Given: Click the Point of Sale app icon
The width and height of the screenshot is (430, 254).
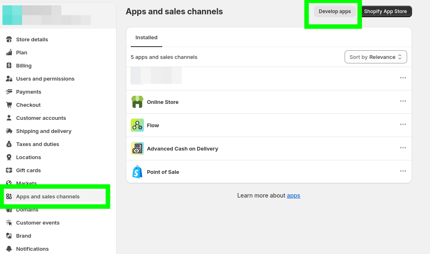Looking at the screenshot, I should click(x=137, y=172).
